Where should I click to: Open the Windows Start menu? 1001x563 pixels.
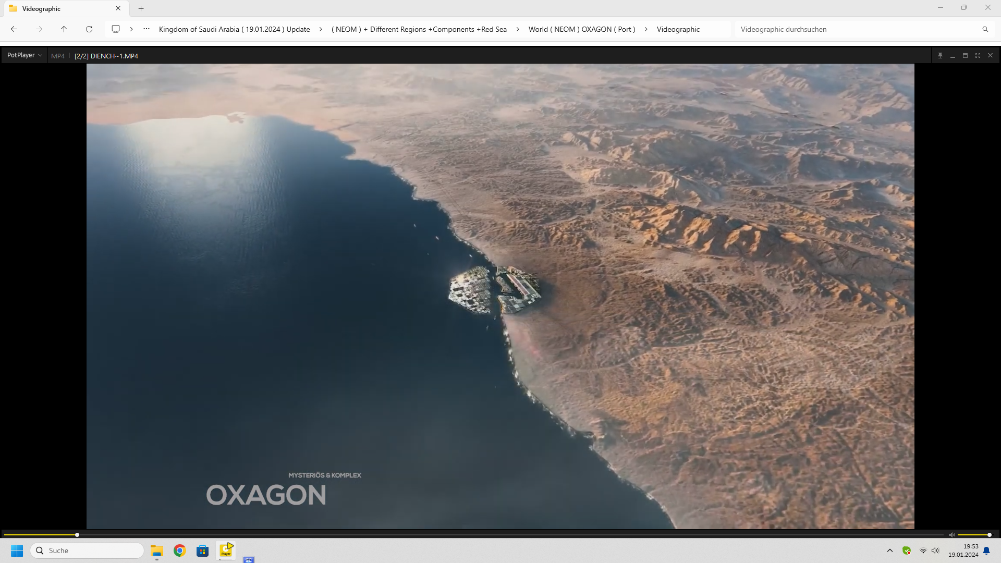[x=17, y=550]
